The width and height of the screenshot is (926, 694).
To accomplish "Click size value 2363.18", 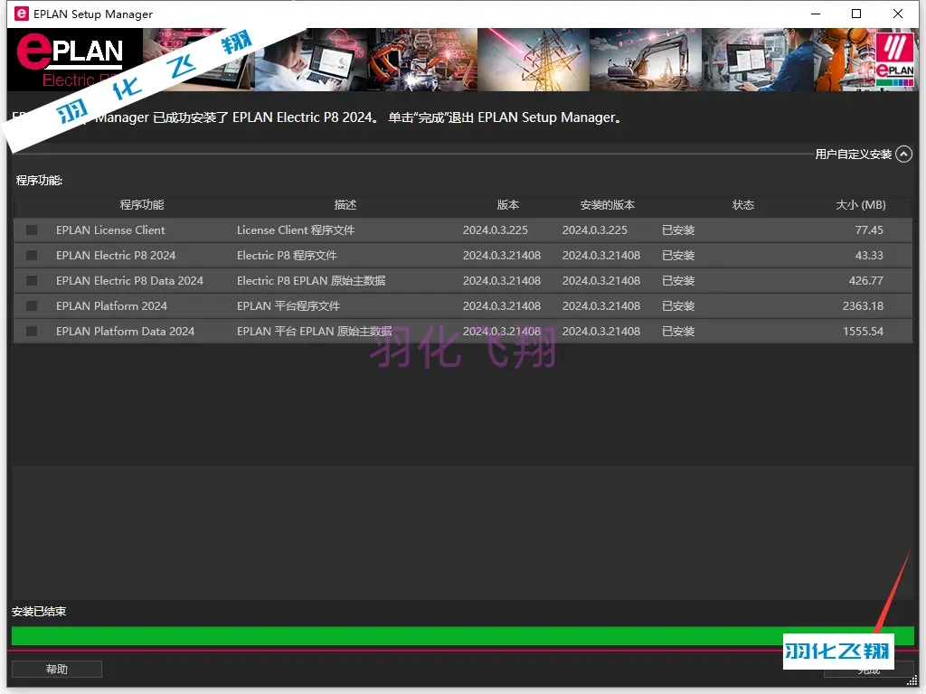I will click(x=863, y=306).
